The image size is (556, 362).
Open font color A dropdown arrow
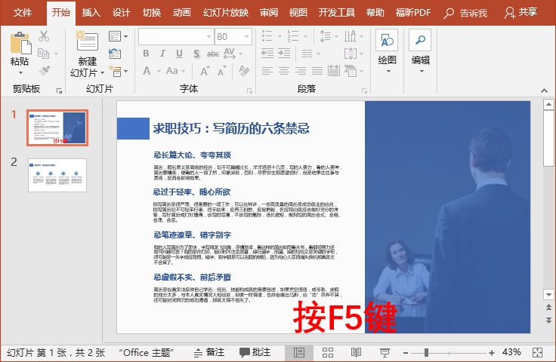(x=159, y=71)
